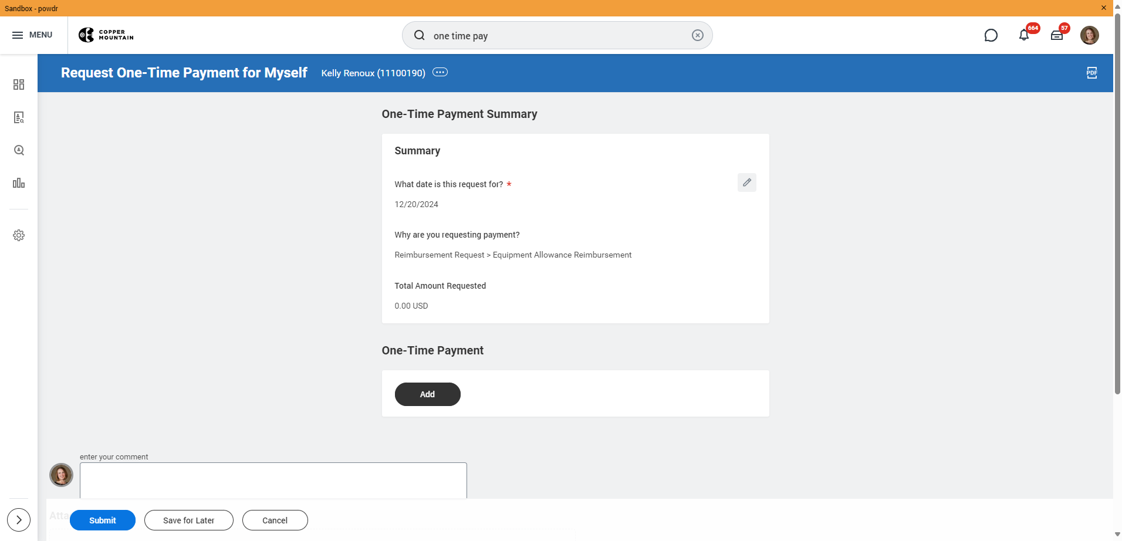
Task: Open the settings gear in sidebar
Action: click(x=19, y=235)
